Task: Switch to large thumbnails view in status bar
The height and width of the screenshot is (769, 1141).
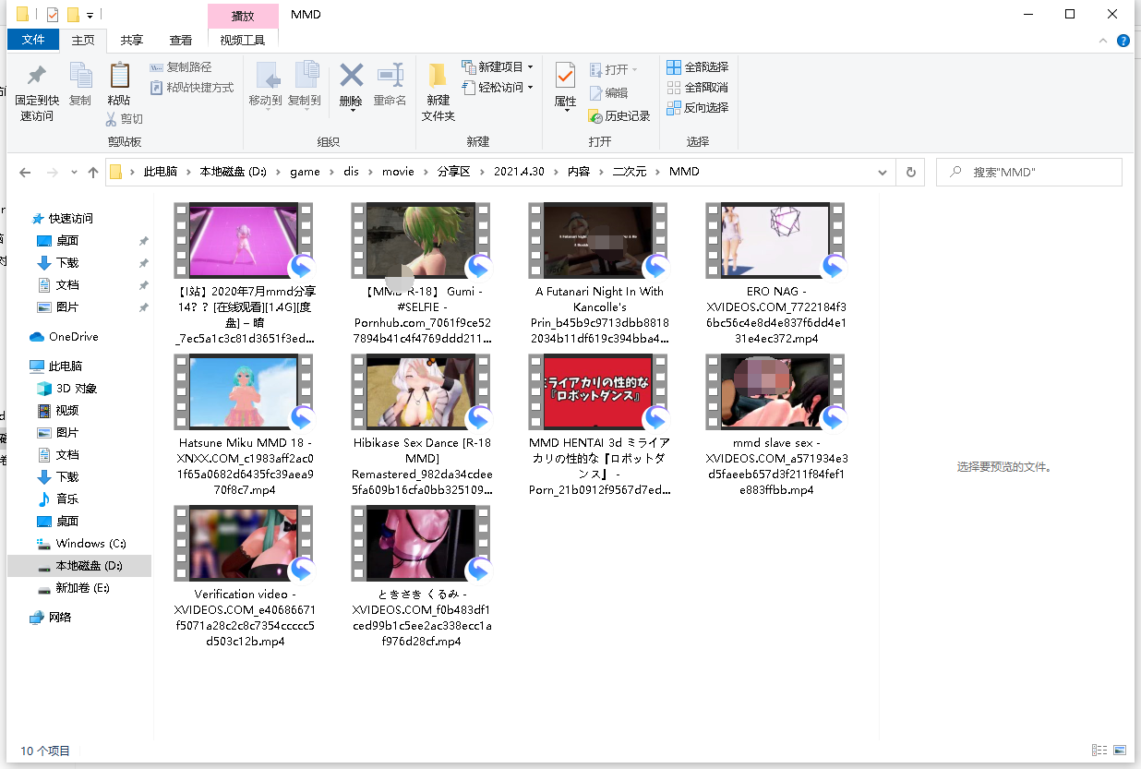Action: coord(1120,751)
